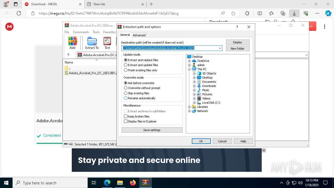The width and height of the screenshot is (334, 188).
Task: Select the General tab
Action: 125,35
